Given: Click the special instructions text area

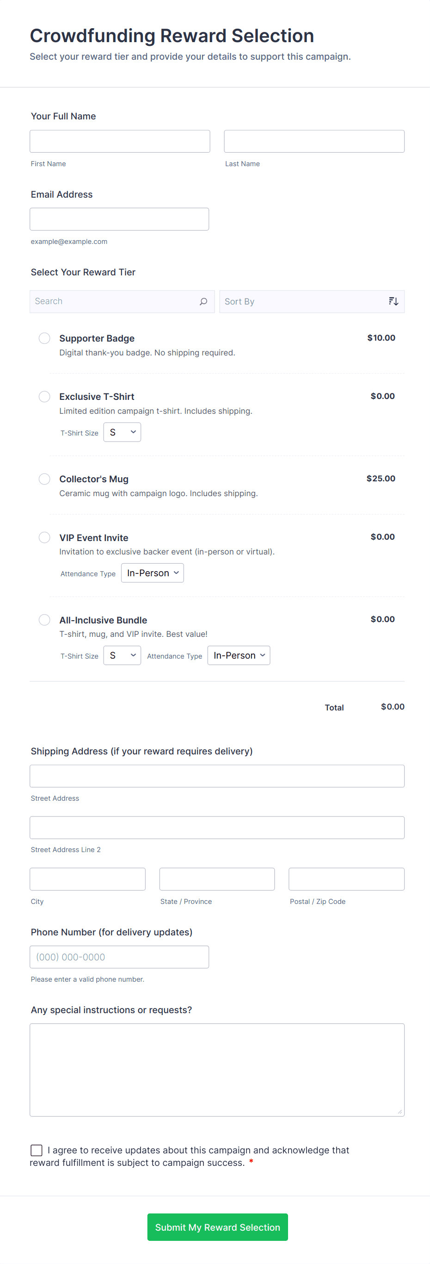Looking at the screenshot, I should [217, 1070].
